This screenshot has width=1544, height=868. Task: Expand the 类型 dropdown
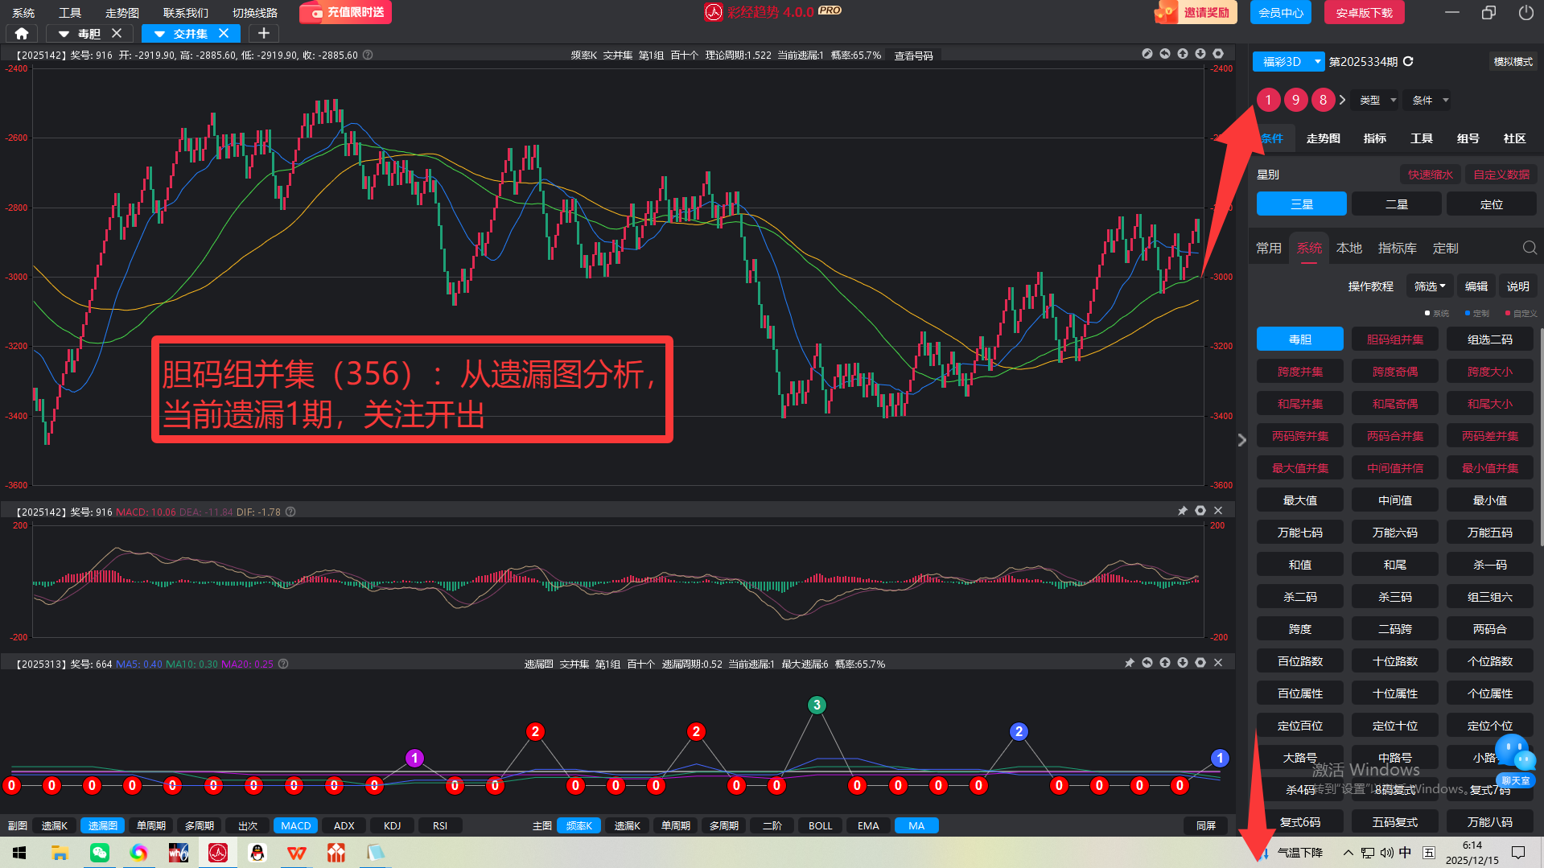click(x=1377, y=100)
